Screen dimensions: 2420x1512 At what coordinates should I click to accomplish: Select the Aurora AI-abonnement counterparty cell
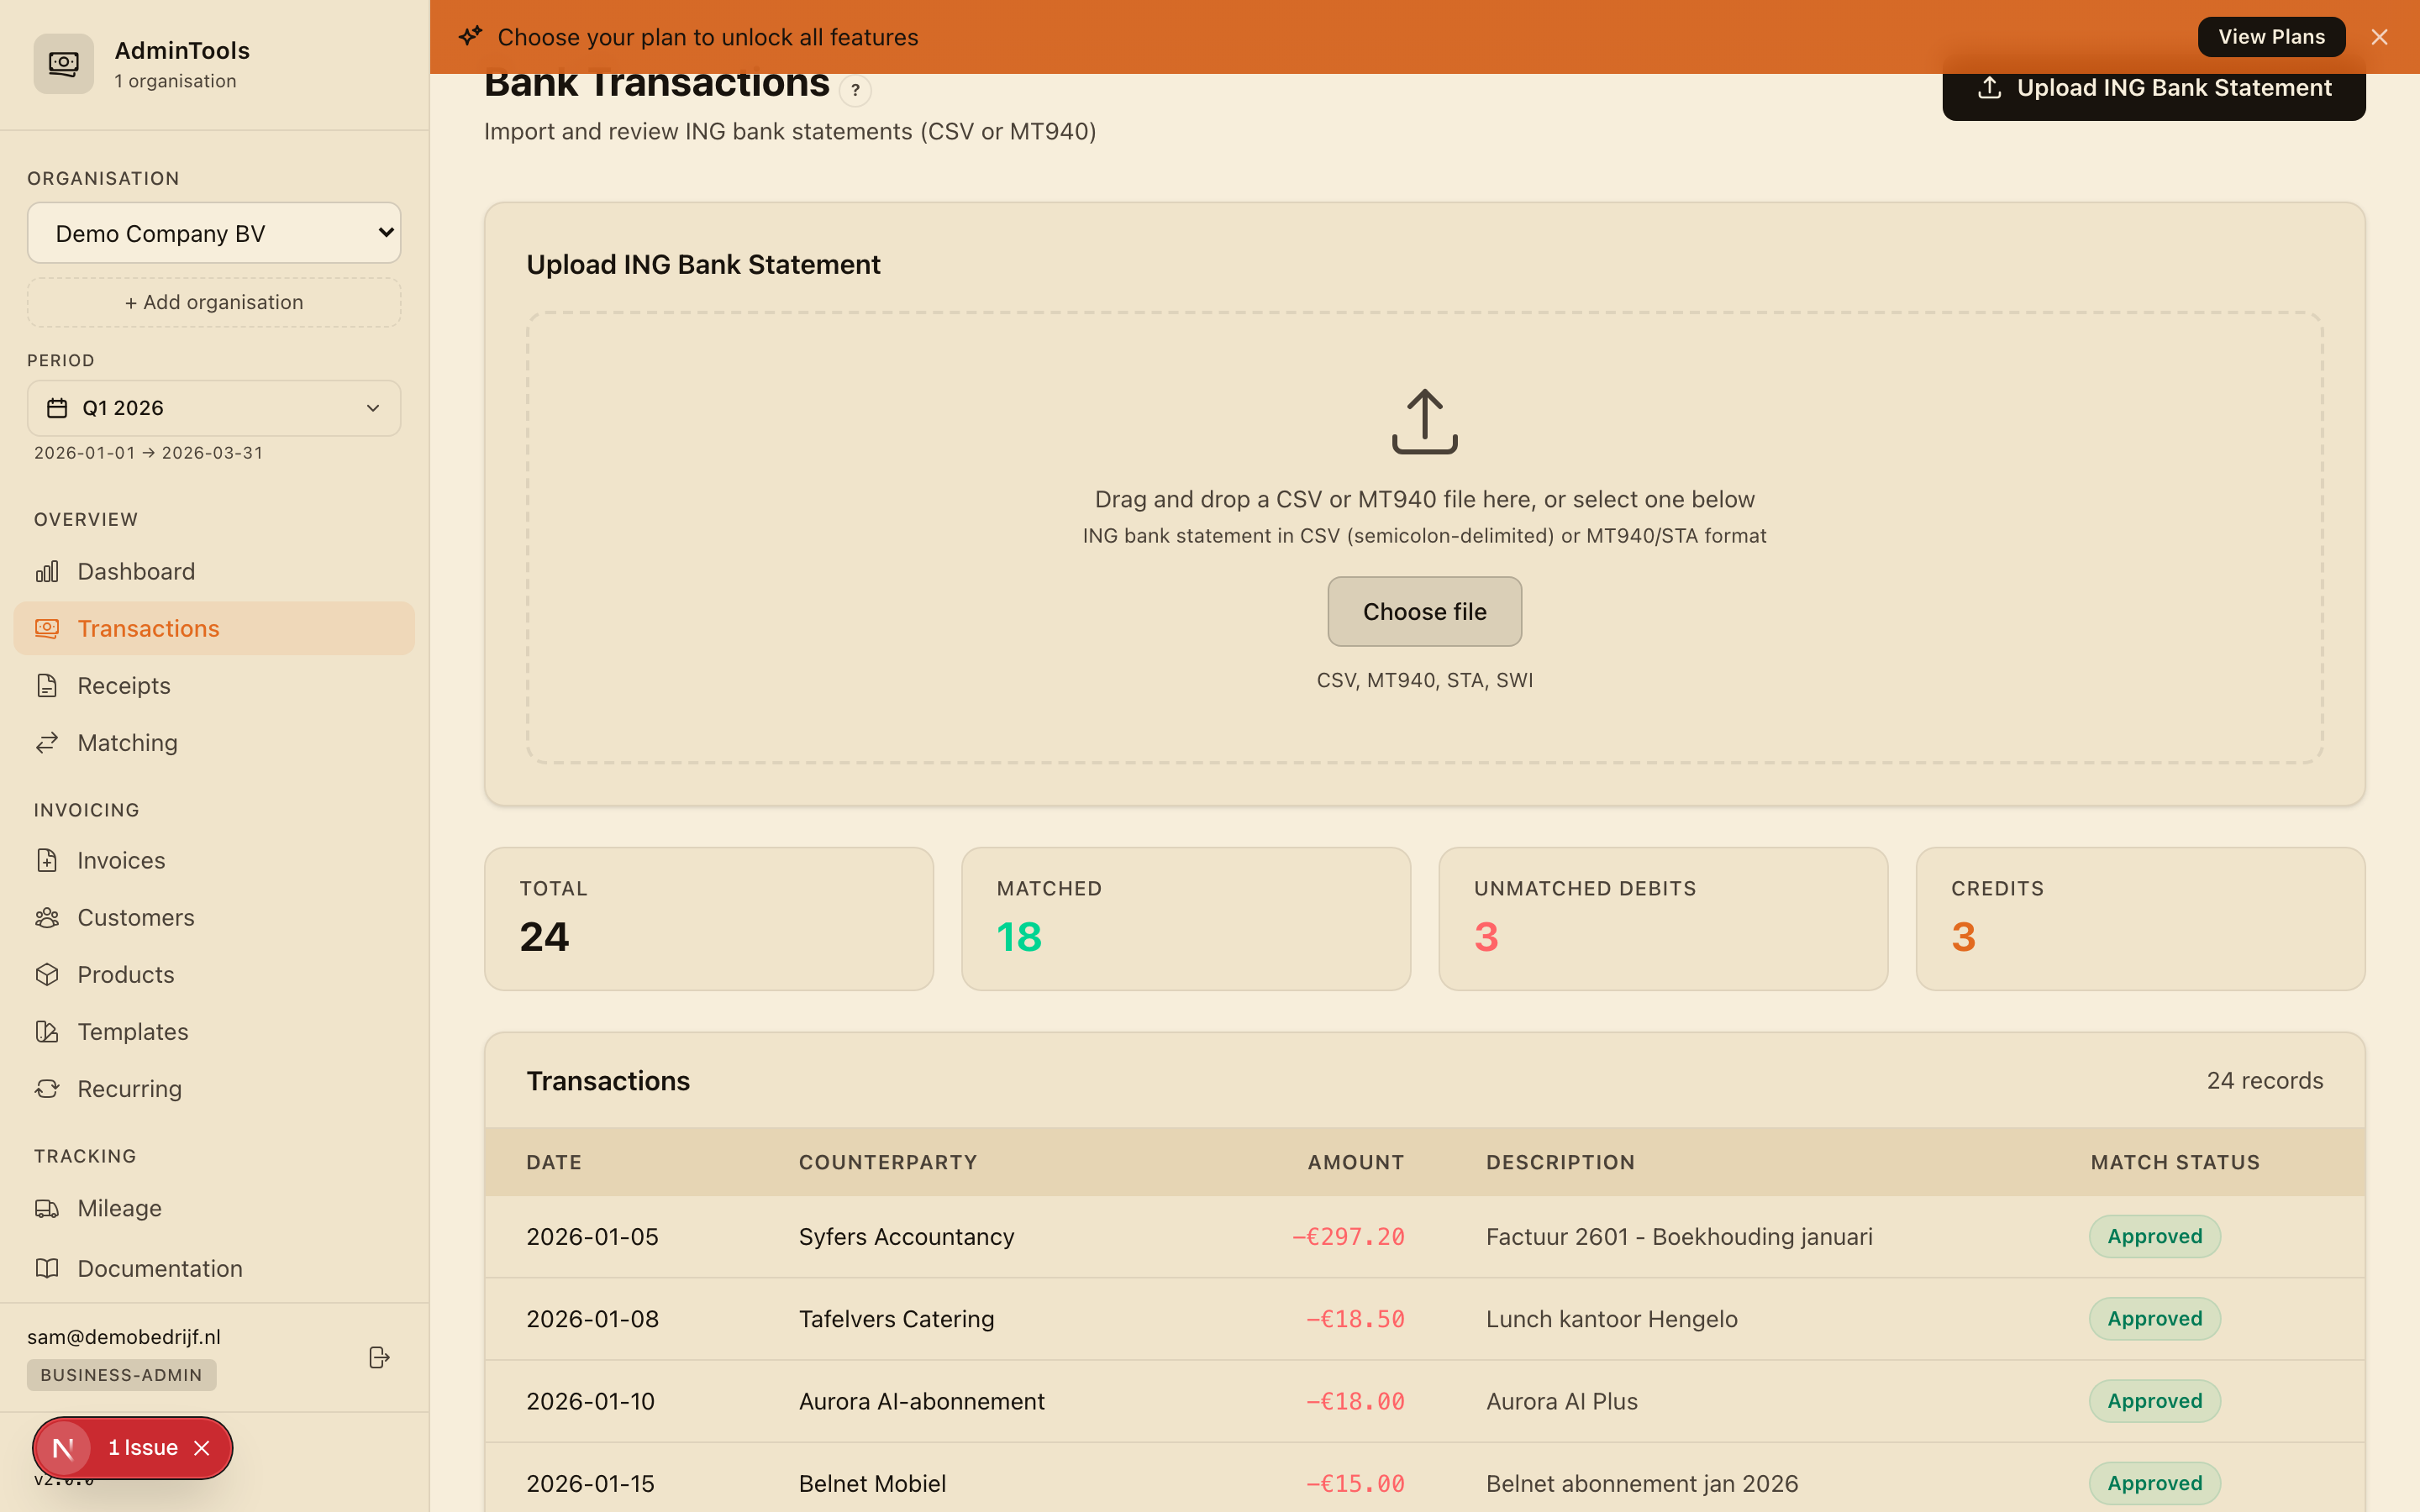pos(921,1401)
